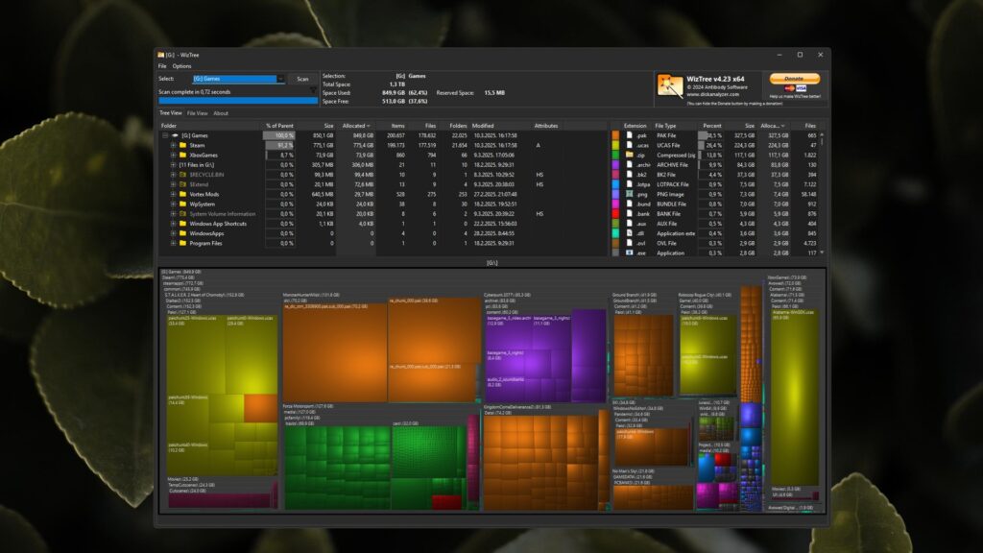
Task: Expand the XboxGames folder node
Action: point(173,155)
